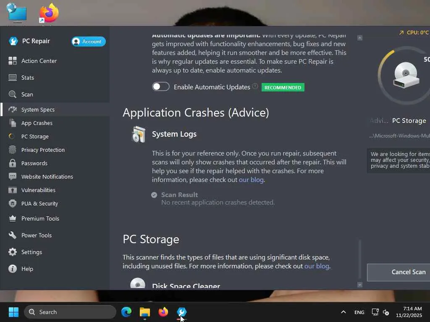
Task: Click help question mark beside Automatic Updates
Action: pos(255,86)
